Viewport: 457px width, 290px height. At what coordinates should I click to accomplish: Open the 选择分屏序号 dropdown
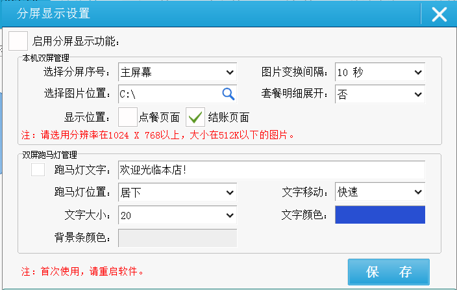pyautogui.click(x=177, y=72)
